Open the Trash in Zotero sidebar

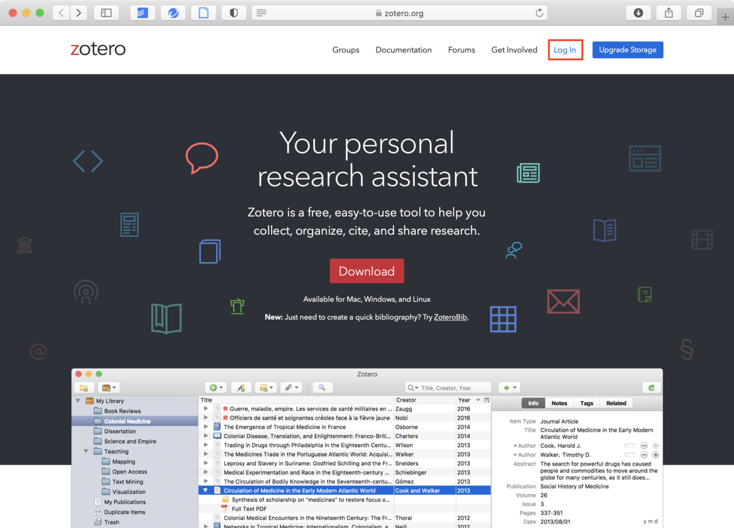point(112,522)
